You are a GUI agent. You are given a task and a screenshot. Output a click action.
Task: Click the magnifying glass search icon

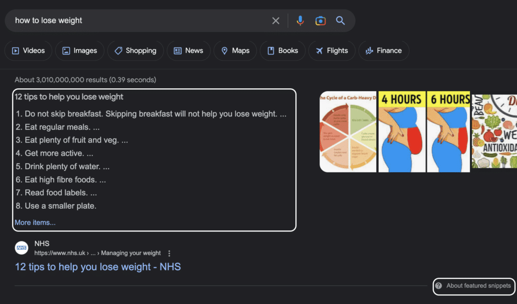pos(340,21)
